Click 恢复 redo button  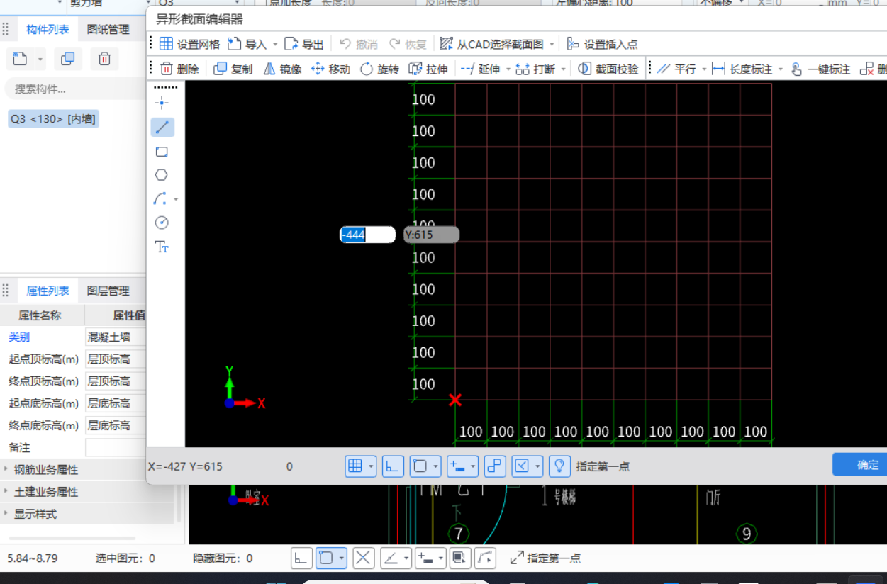[x=407, y=44]
